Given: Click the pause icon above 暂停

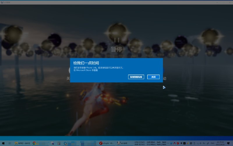Looking at the screenshot, I should [x=117, y=40].
